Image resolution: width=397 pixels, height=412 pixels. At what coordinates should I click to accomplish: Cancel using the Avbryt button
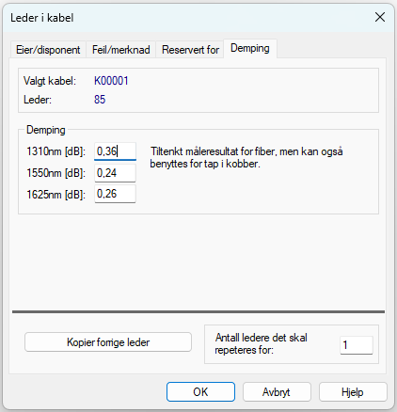[277, 392]
